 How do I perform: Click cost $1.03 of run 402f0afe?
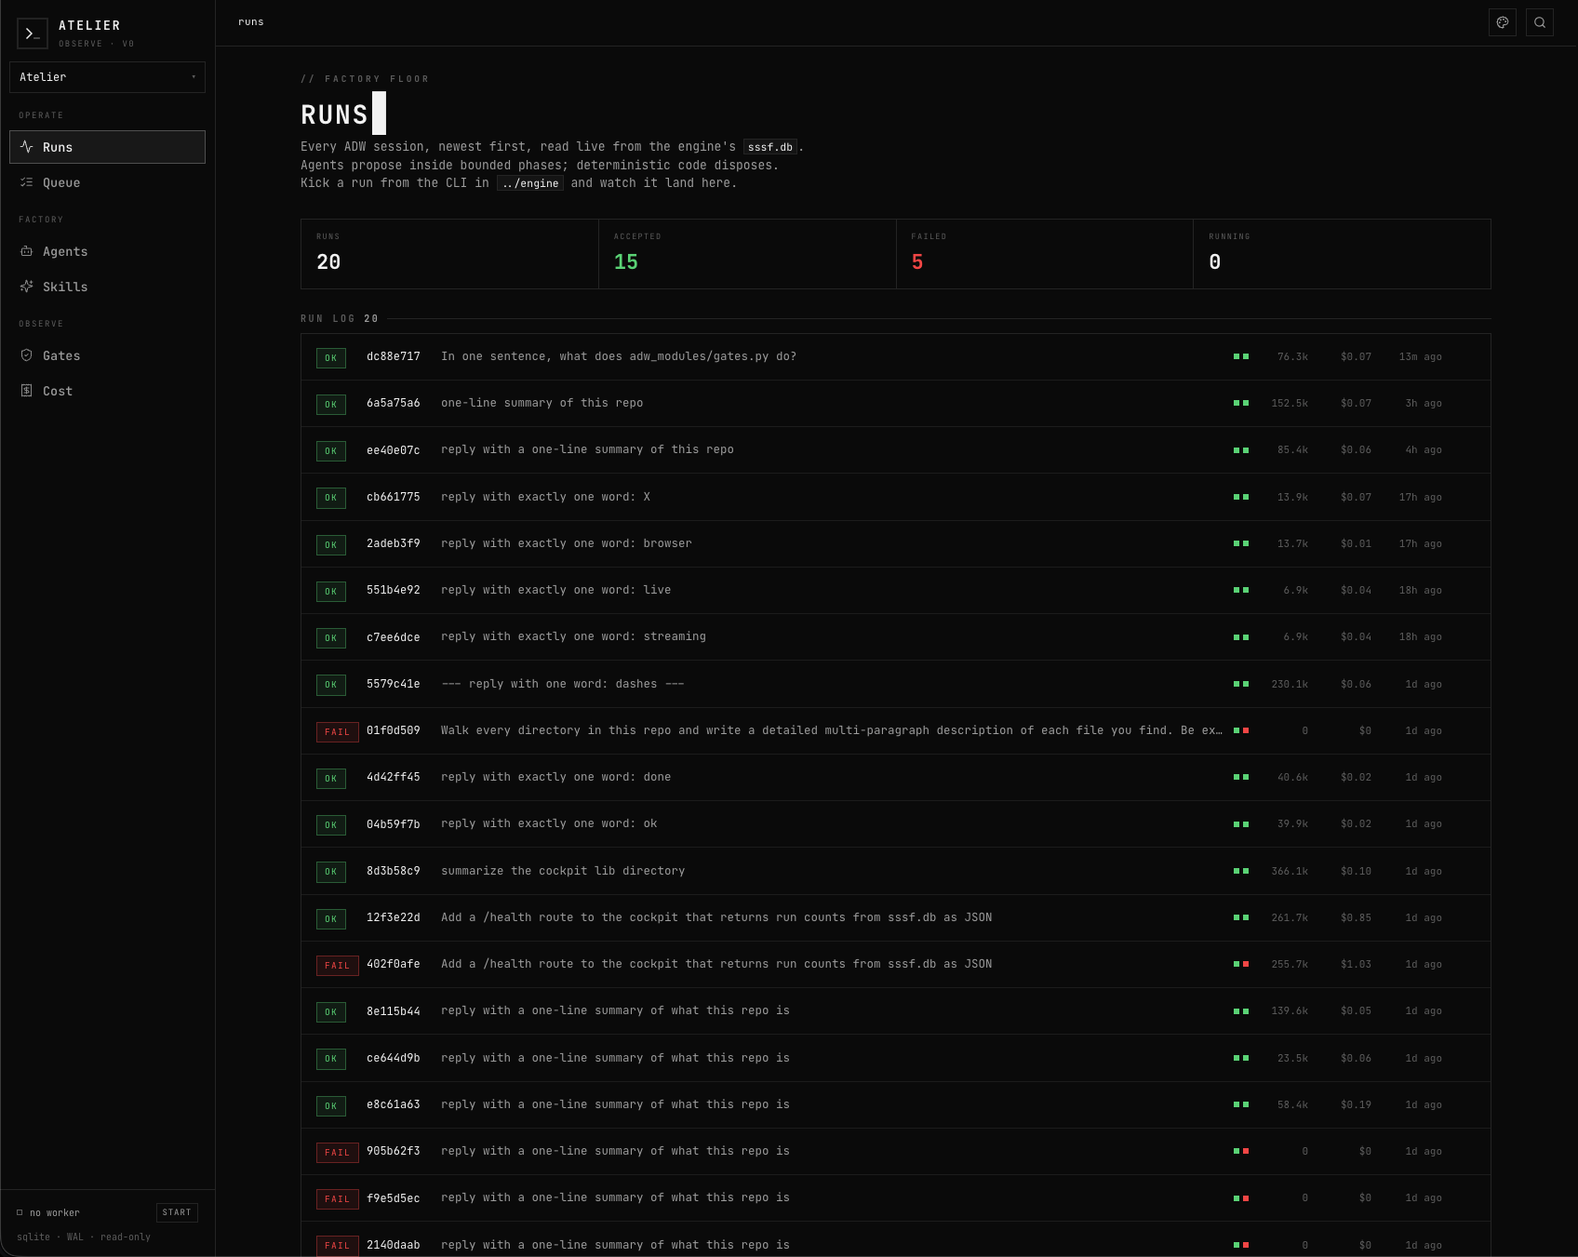1356,964
